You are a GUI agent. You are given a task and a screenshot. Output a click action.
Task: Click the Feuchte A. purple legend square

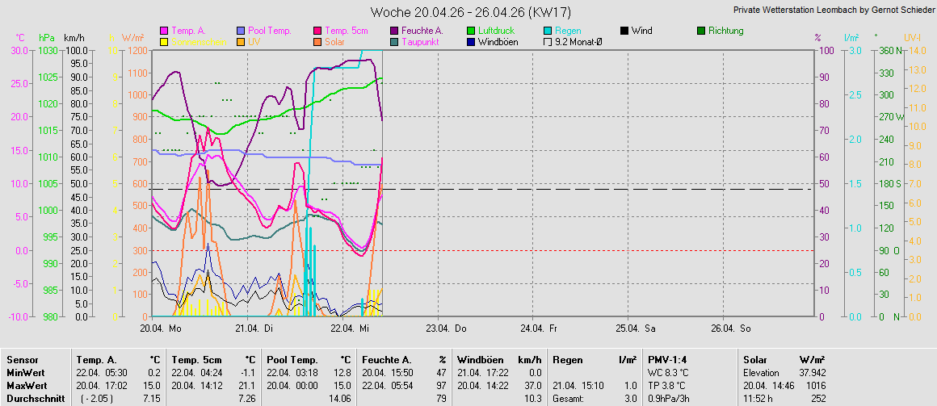pyautogui.click(x=394, y=31)
